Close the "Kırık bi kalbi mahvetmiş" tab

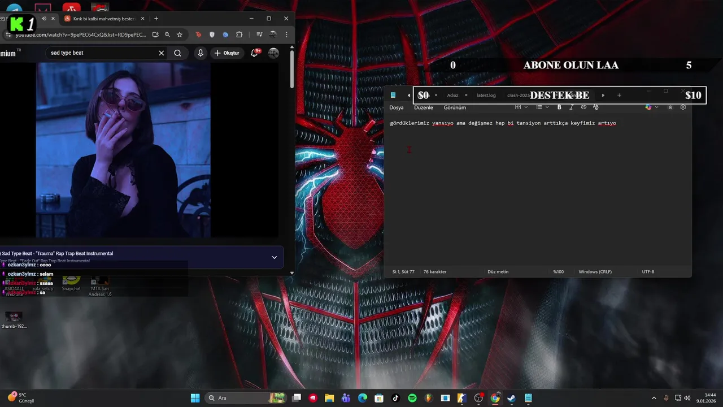[143, 19]
